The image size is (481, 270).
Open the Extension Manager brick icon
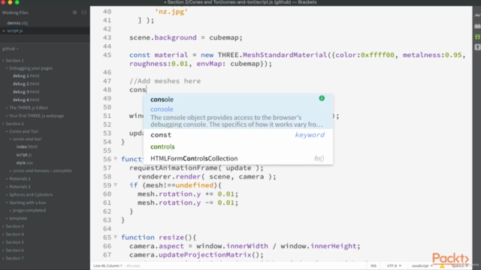point(477,26)
